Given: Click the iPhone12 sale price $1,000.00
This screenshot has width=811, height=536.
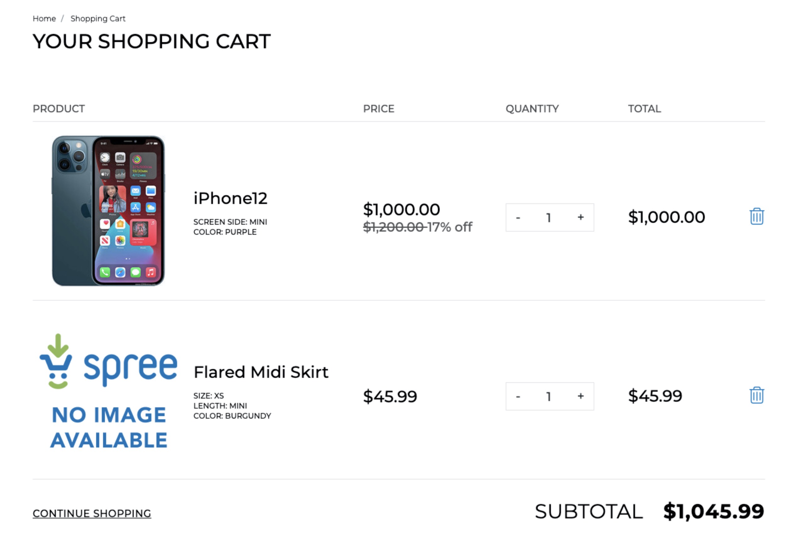Looking at the screenshot, I should tap(401, 209).
